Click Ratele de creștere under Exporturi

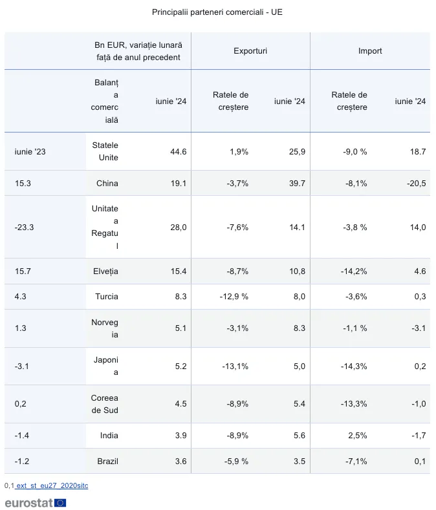coord(230,101)
